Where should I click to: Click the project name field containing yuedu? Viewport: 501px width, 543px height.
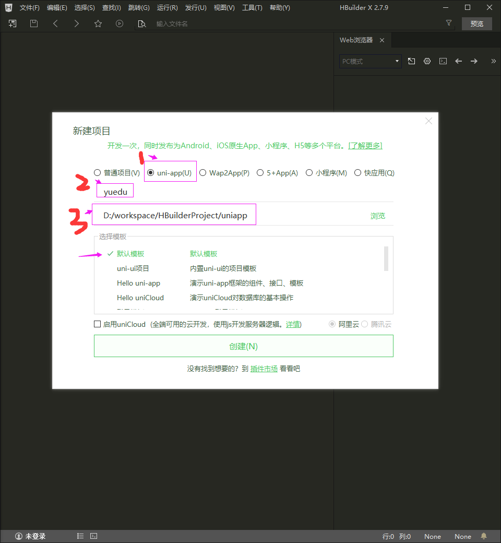pos(243,192)
